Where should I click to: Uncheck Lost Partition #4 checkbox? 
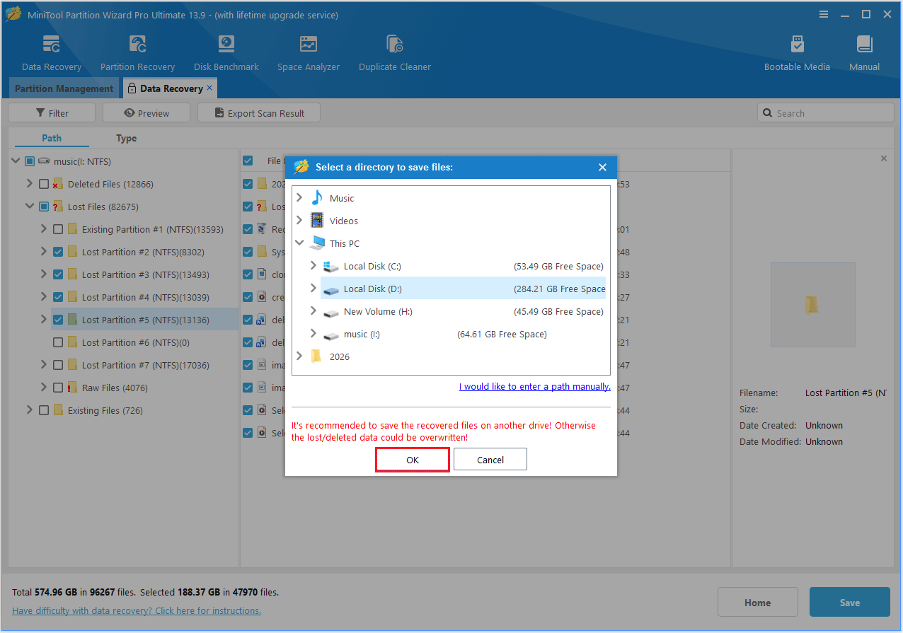coord(58,297)
